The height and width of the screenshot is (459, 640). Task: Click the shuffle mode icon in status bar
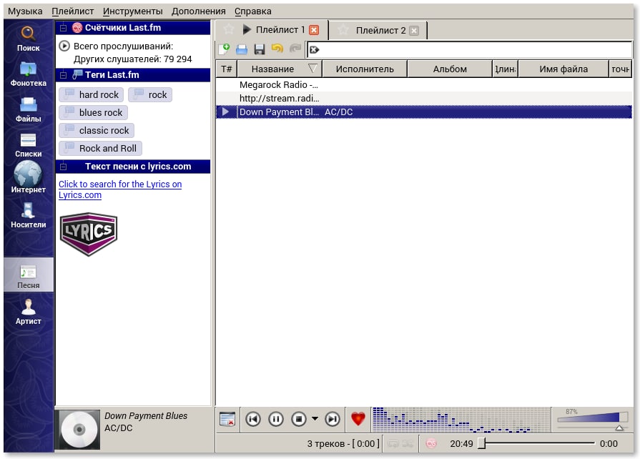click(x=408, y=443)
